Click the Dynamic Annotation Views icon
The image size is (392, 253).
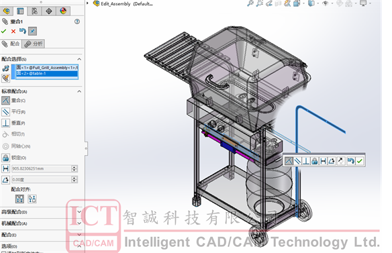tap(287, 3)
